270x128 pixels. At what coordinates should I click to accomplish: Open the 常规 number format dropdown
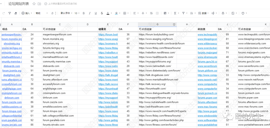click(x=42, y=13)
